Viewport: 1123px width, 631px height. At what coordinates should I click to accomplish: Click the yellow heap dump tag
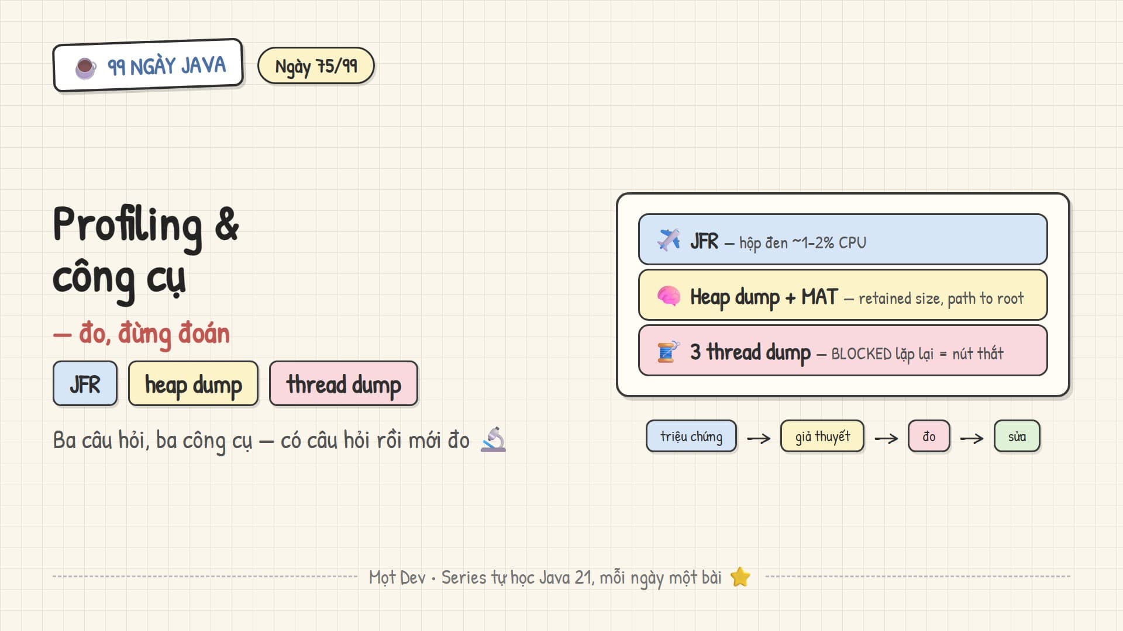click(194, 384)
